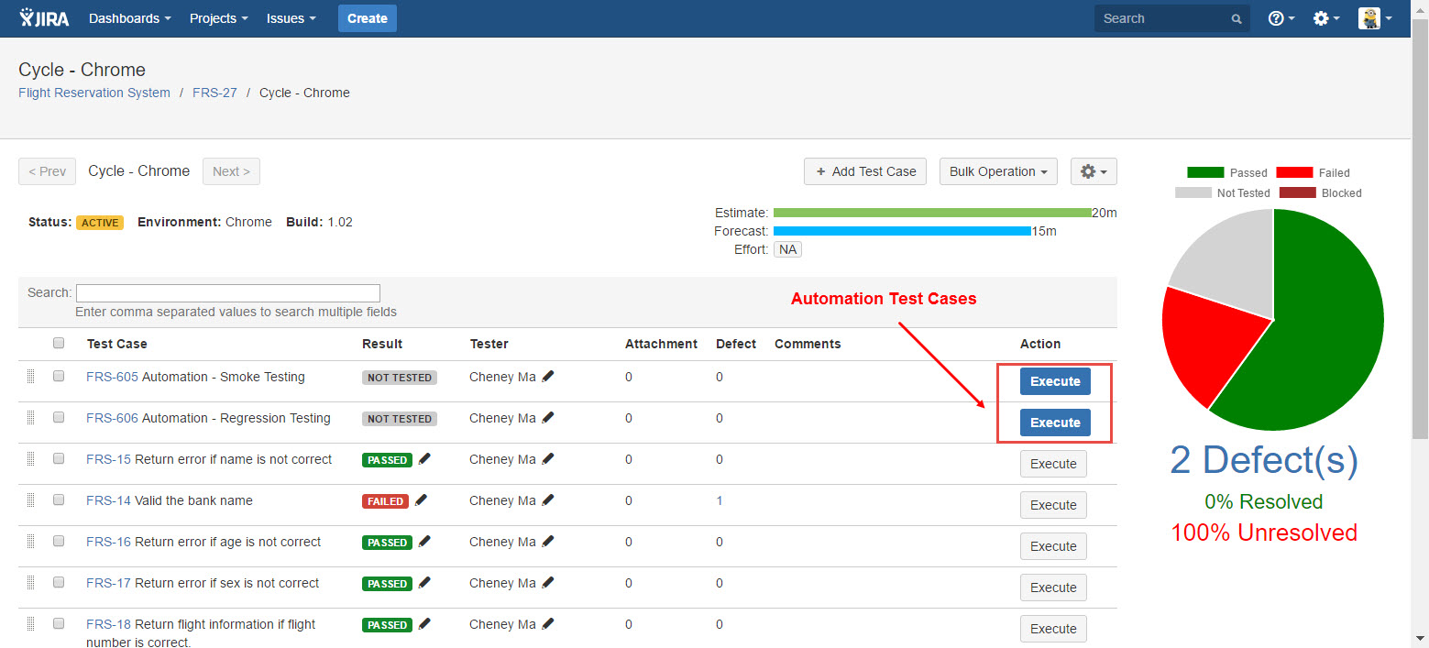Image resolution: width=1429 pixels, height=648 pixels.
Task: Execute the FRS-606 Regression Testing case
Action: [x=1054, y=423]
